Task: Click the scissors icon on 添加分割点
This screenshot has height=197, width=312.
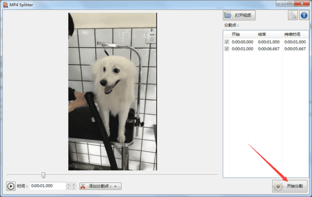Action: (x=83, y=186)
